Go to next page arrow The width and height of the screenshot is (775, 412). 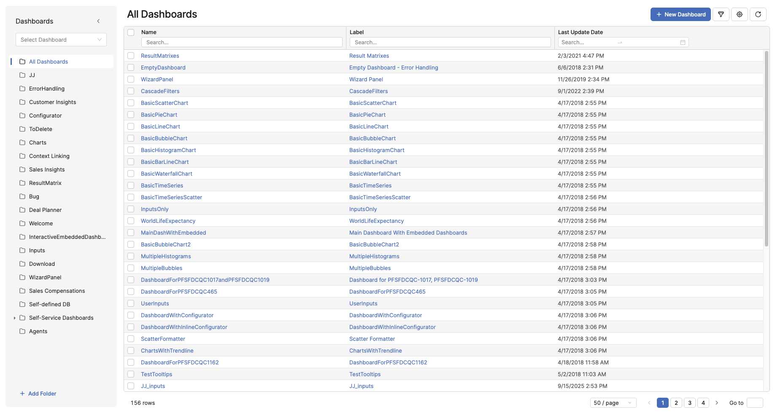click(x=717, y=403)
